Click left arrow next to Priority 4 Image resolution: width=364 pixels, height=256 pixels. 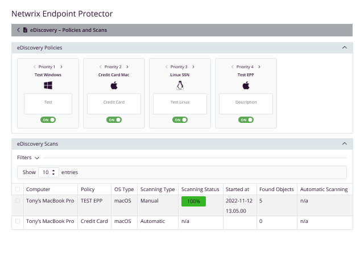(232, 67)
